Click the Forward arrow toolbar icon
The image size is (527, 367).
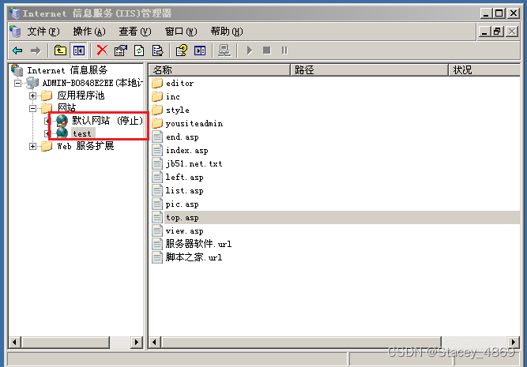36,51
